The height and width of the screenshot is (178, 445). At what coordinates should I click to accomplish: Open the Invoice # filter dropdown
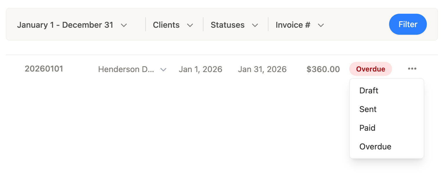click(292, 25)
